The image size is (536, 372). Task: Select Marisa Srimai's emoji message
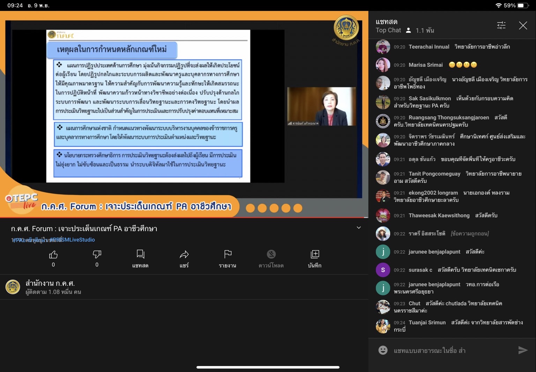[452, 65]
